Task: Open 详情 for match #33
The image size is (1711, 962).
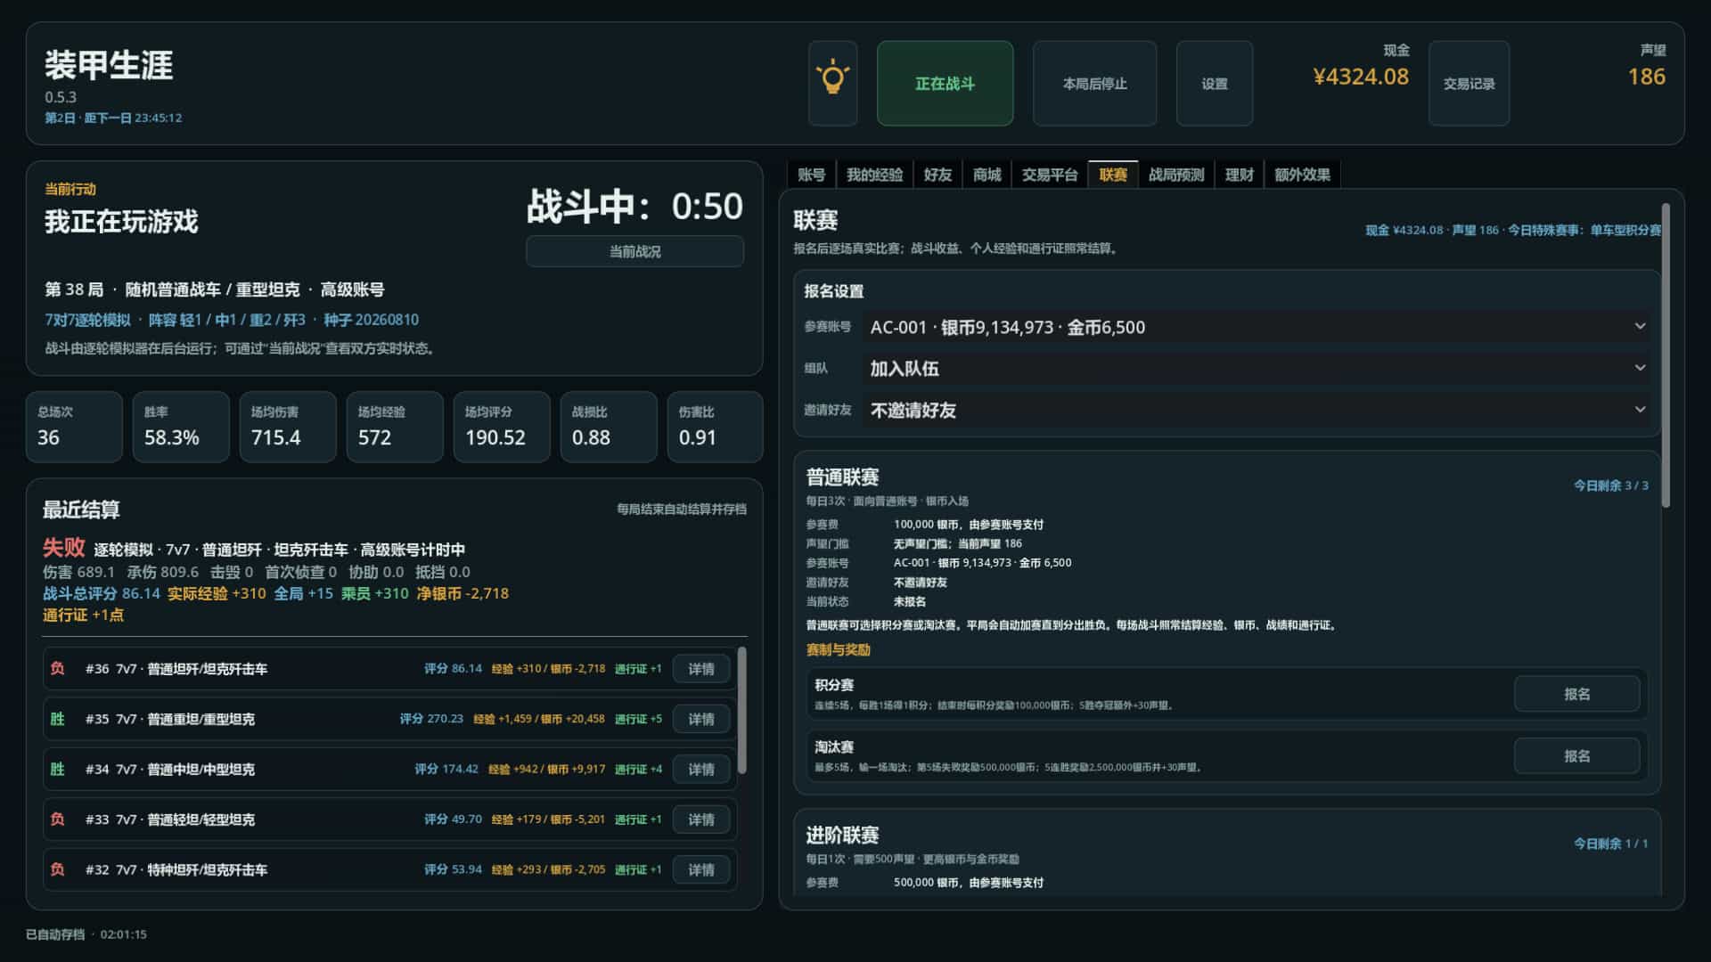Action: (701, 819)
